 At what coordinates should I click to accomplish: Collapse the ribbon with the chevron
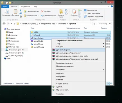(109, 6)
